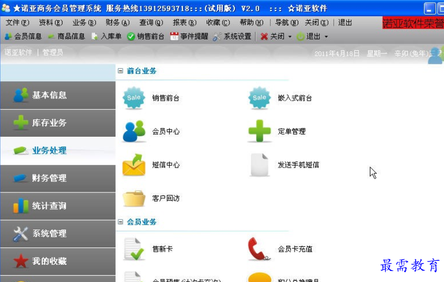Open the 会员卡充值 red phone icon
The height and width of the screenshot is (282, 444).
coord(259,249)
